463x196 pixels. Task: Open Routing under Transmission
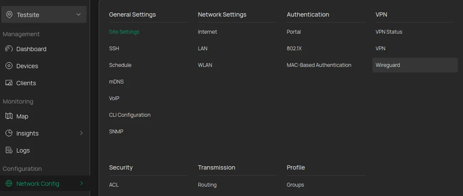coord(207,185)
